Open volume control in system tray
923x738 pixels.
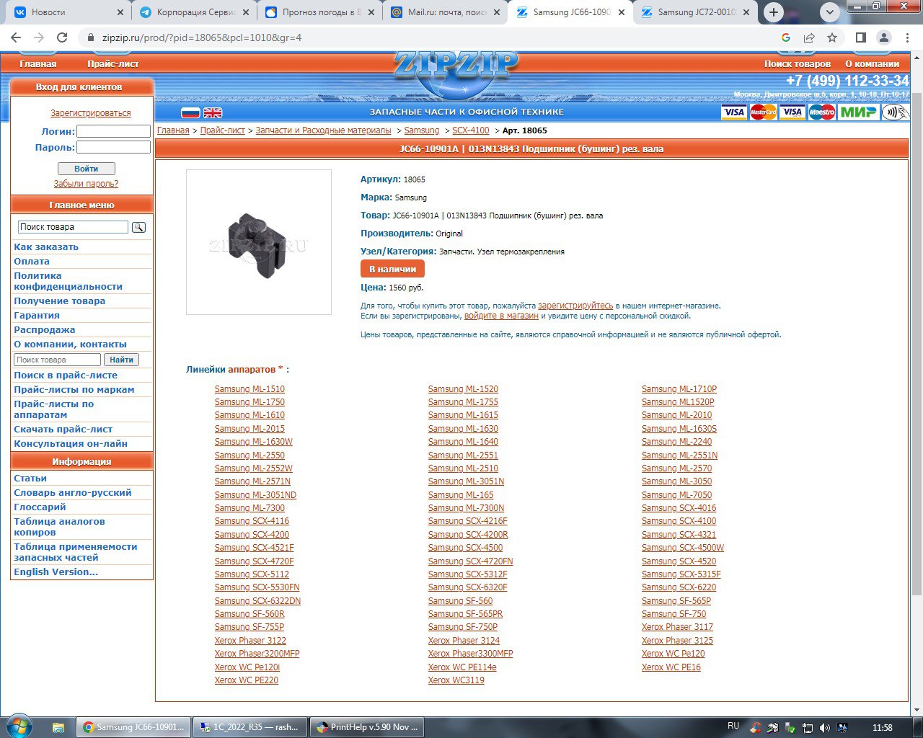click(x=824, y=727)
